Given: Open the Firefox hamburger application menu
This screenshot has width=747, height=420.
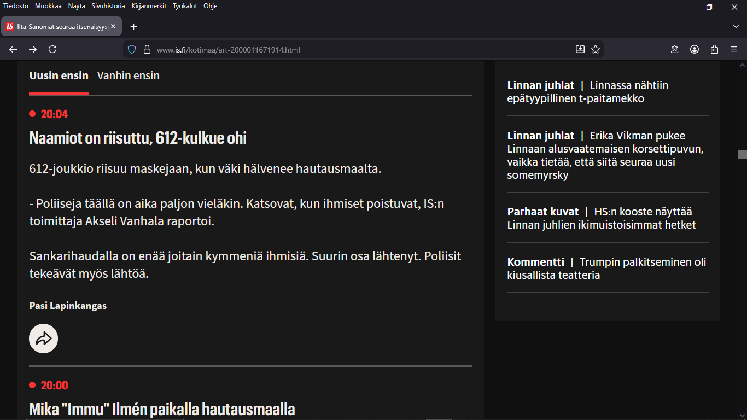Looking at the screenshot, I should (734, 49).
